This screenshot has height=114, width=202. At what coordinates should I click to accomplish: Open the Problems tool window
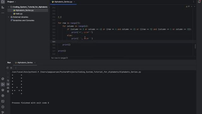pos(3,107)
